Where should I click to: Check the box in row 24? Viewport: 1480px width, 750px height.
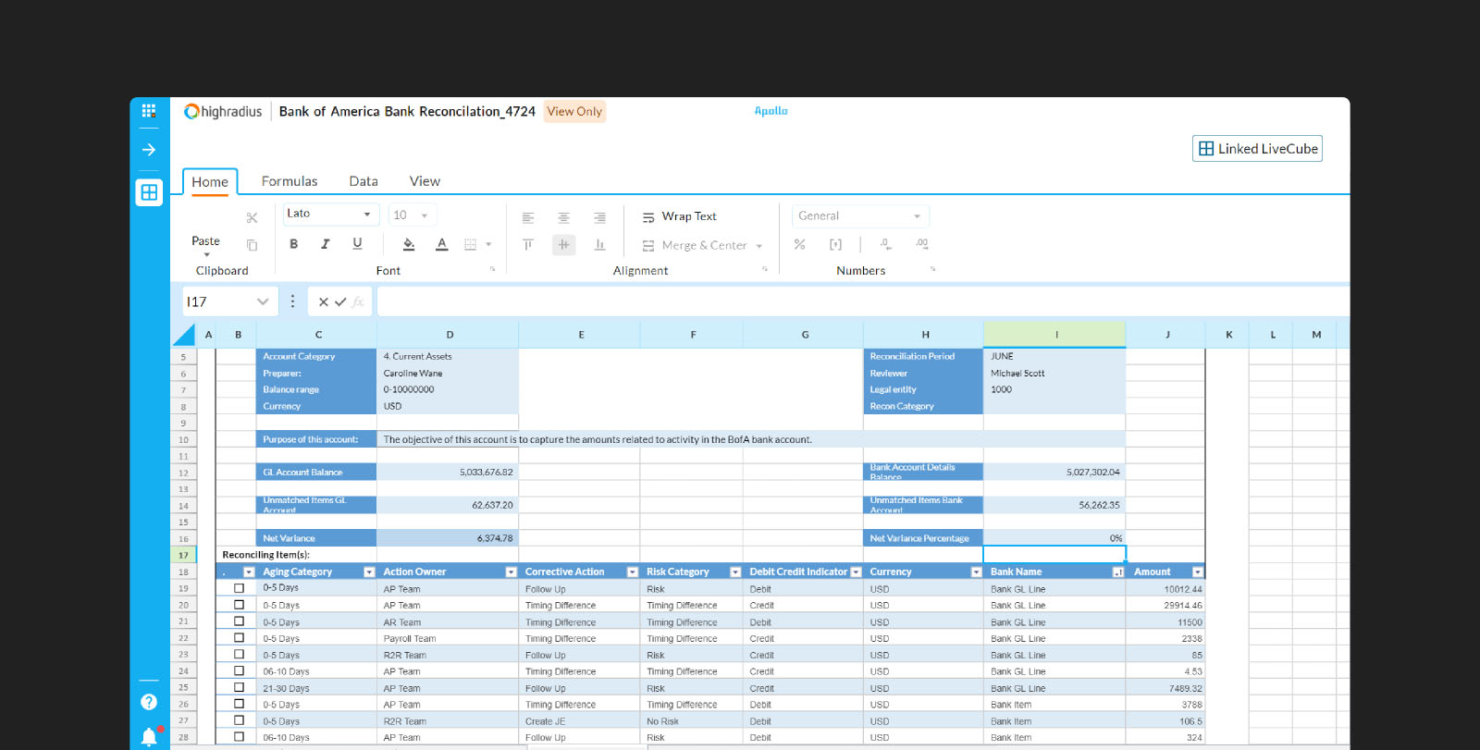pyautogui.click(x=239, y=670)
